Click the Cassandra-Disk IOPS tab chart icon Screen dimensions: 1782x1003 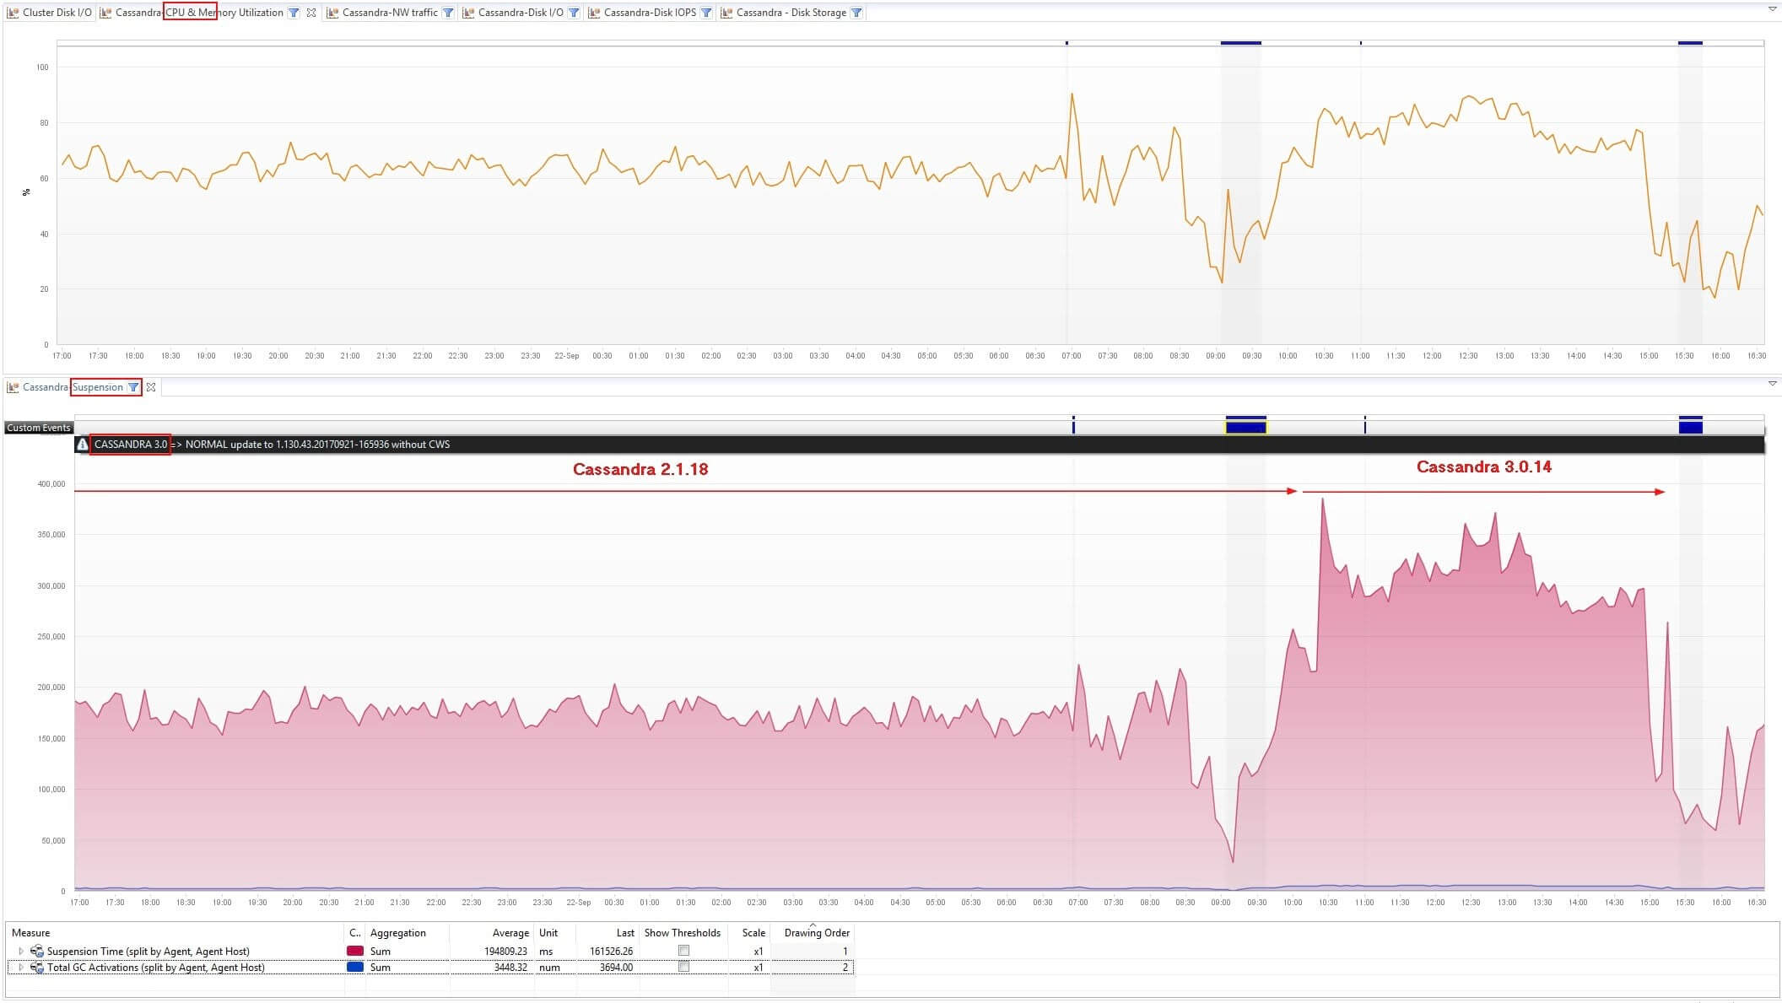click(594, 13)
